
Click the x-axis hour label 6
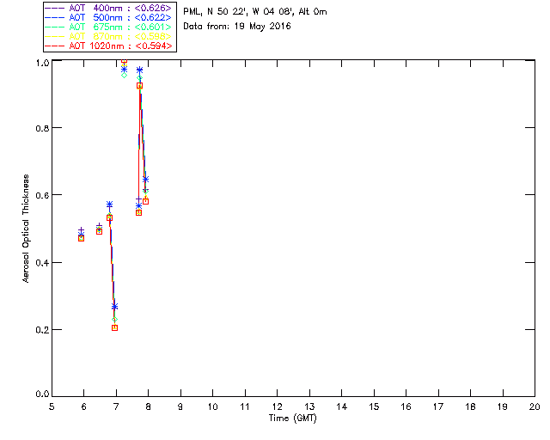tap(84, 406)
